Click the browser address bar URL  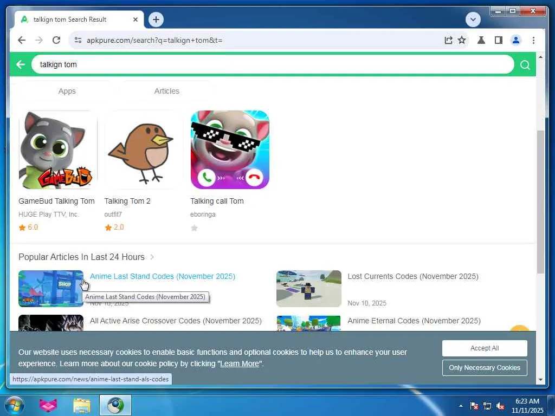154,40
